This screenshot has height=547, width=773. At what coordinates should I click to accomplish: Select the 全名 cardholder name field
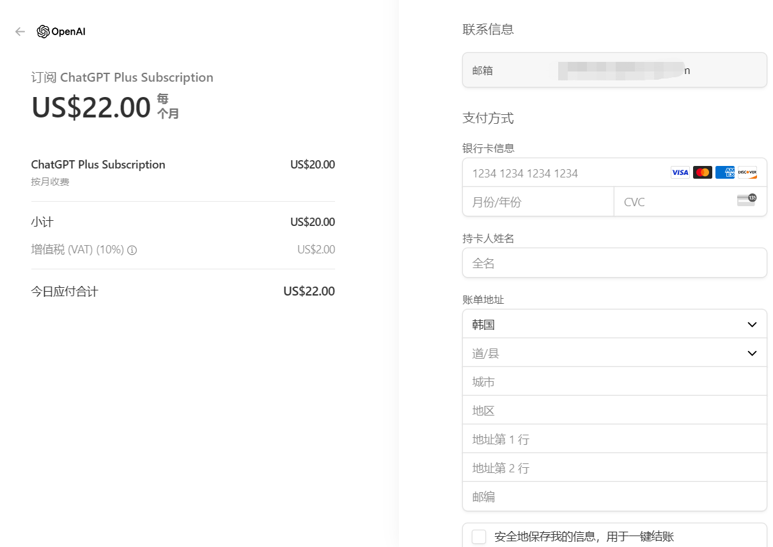[x=614, y=263]
